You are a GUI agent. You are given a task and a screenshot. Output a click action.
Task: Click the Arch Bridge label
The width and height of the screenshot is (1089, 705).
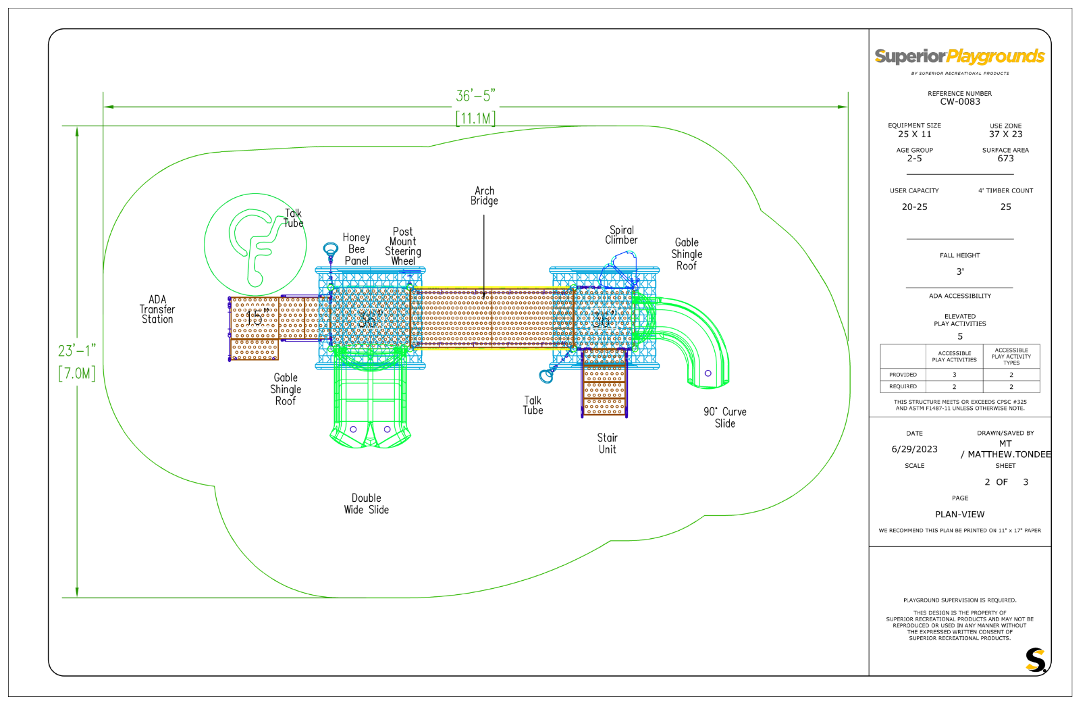point(484,196)
